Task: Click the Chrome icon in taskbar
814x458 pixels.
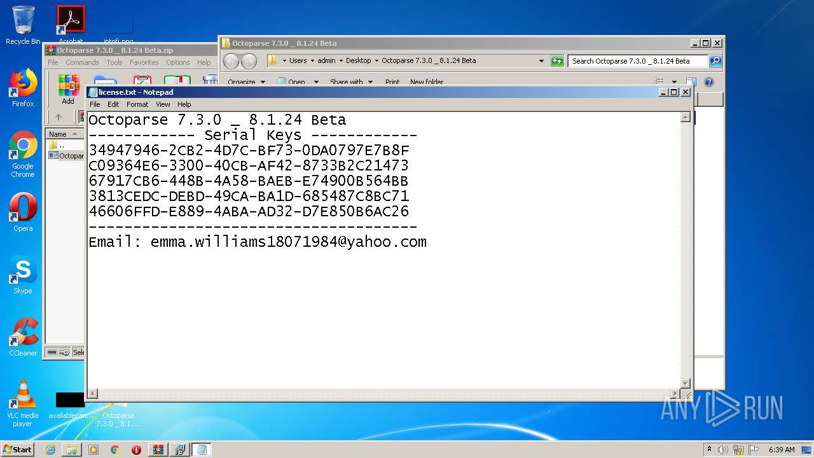Action: coord(115,450)
